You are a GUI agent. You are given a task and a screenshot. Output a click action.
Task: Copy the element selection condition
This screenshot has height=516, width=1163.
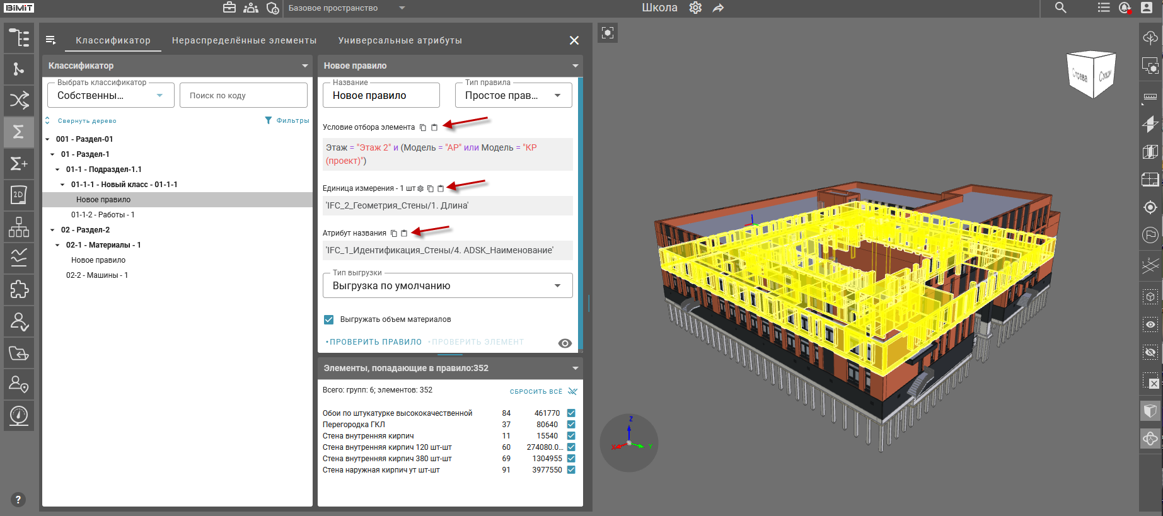[423, 127]
